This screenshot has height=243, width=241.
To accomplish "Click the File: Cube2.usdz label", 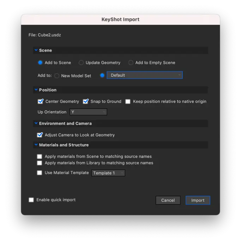I will pos(45,35).
